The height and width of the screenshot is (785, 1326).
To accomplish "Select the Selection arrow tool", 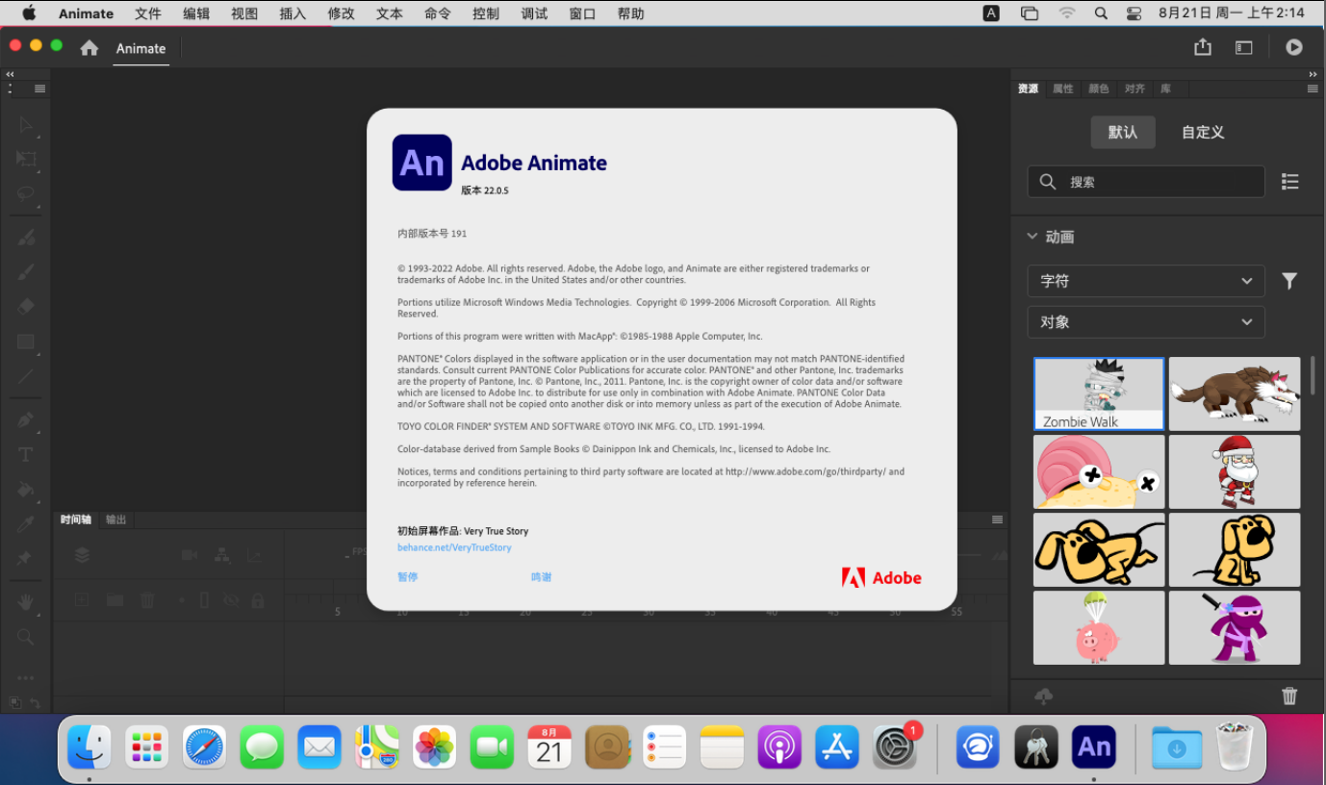I will (x=26, y=125).
